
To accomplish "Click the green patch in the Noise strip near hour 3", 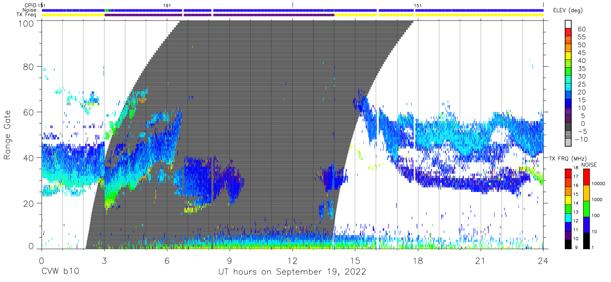I will pyautogui.click(x=107, y=10).
